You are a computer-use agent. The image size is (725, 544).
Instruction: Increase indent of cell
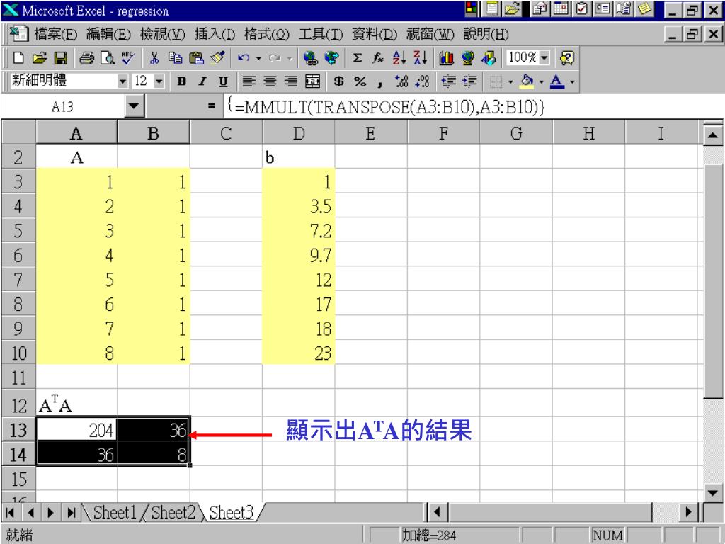[469, 82]
